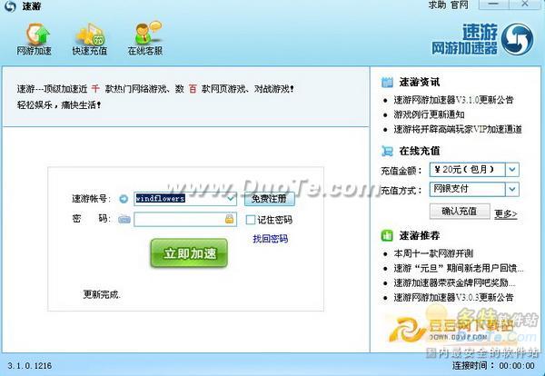Click the 确认充值 button
This screenshot has width=545, height=376.
[460, 212]
